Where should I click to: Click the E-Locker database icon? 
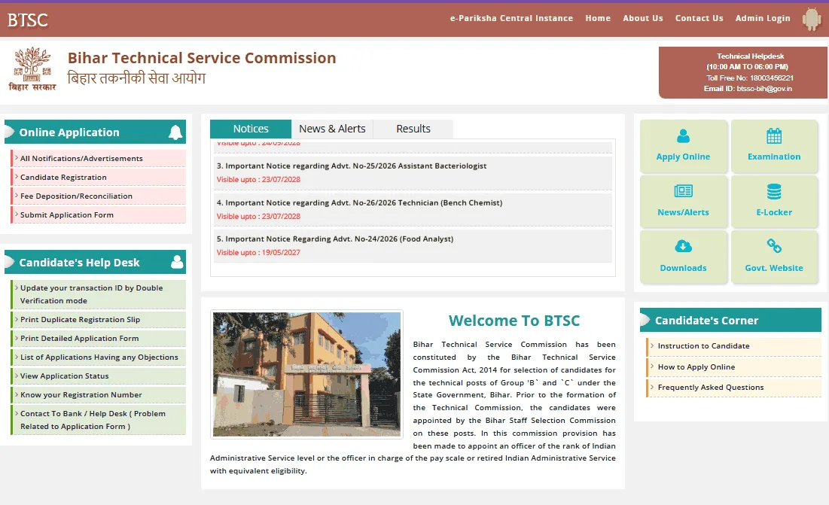coord(774,191)
